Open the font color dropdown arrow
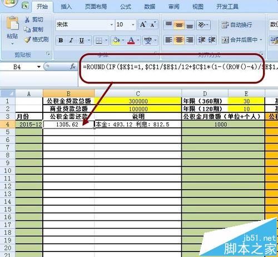The height and width of the screenshot is (257, 278). [138, 40]
